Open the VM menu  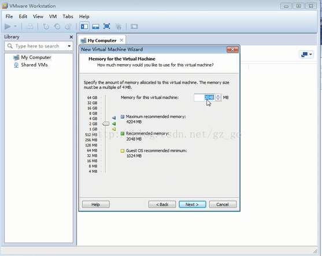(x=53, y=16)
